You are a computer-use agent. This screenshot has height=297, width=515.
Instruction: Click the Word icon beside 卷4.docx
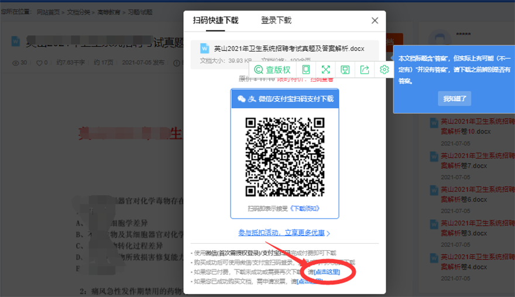click(434, 258)
